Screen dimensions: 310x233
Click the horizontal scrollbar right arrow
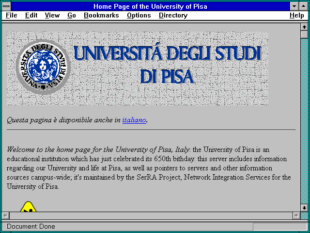coord(296,216)
